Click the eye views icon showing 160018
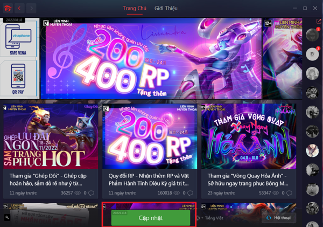 pyautogui.click(x=177, y=193)
